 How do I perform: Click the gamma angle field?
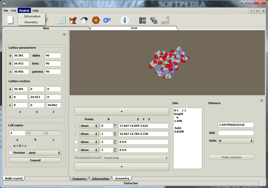[x=53, y=72]
